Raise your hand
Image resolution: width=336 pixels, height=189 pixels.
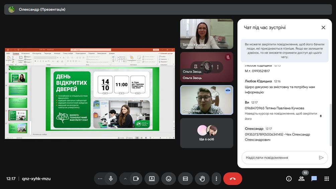pyautogui.click(x=202, y=179)
